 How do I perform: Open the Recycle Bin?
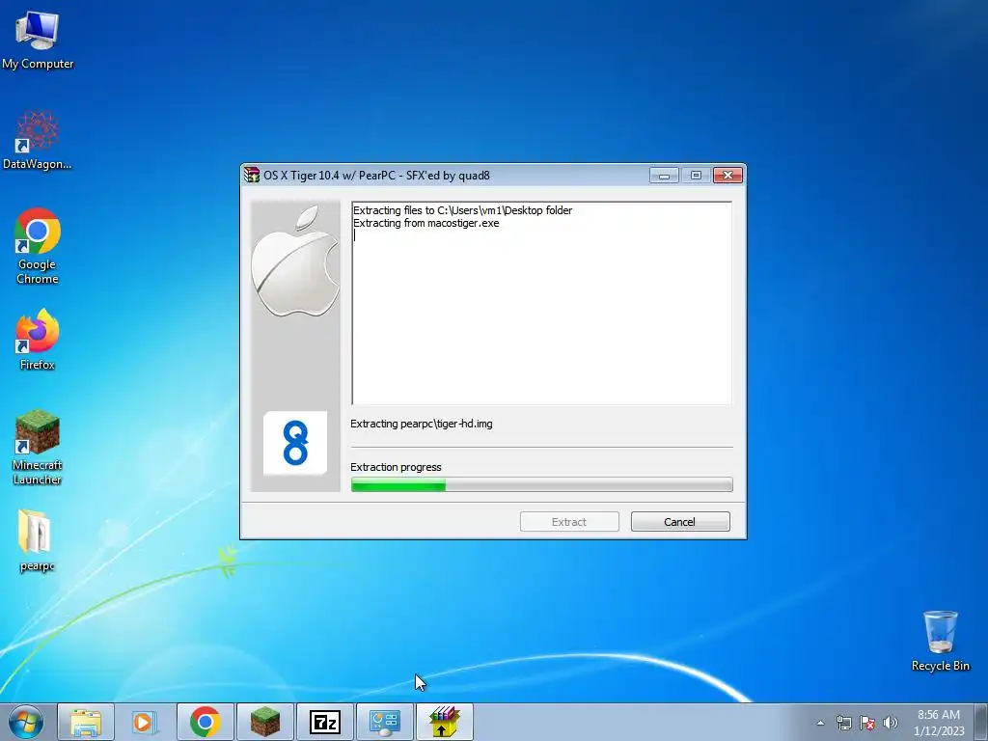940,641
